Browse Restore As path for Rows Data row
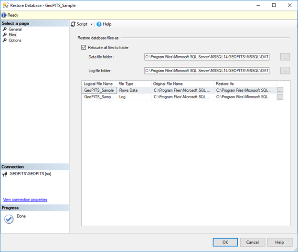 coord(280,90)
